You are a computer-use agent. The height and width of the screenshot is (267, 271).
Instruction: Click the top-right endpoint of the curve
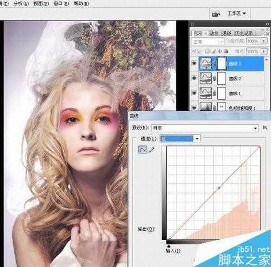coord(259,147)
